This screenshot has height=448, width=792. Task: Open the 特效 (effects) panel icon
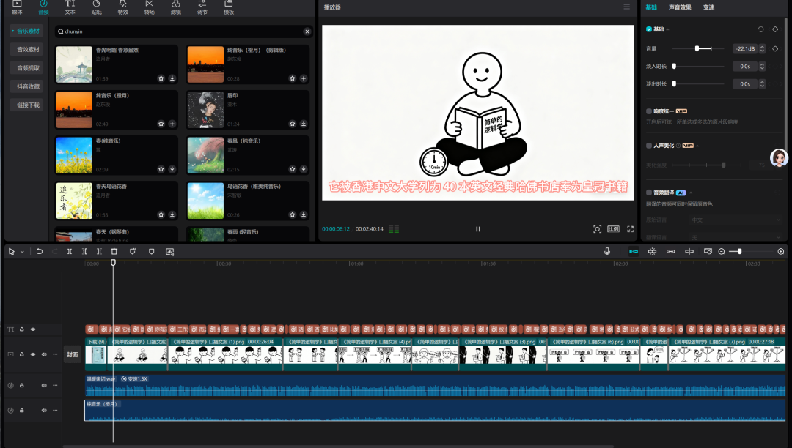[x=122, y=7]
